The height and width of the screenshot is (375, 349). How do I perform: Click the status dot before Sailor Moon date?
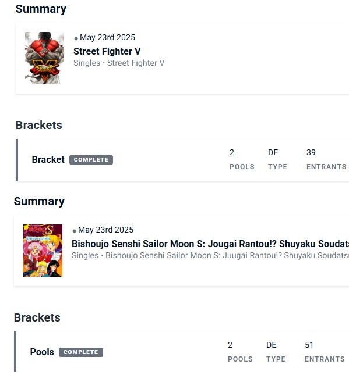(75, 231)
